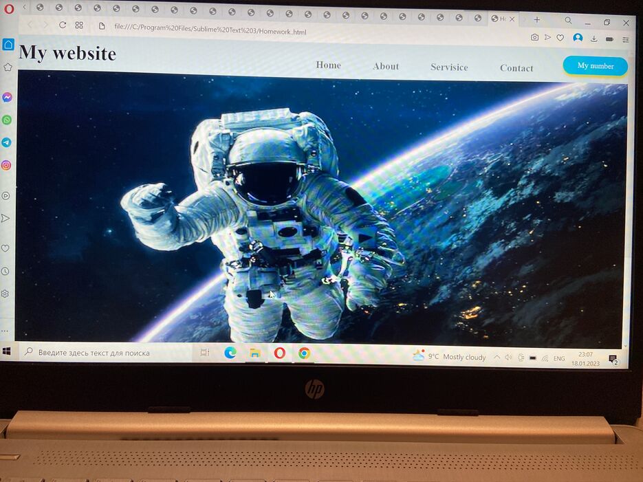This screenshot has height=482, width=643.
Task: Go to the About nav link
Action: pos(386,66)
